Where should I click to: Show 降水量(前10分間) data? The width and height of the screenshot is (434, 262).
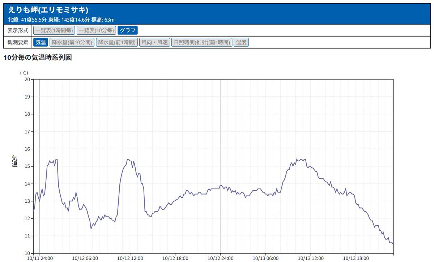click(x=72, y=42)
